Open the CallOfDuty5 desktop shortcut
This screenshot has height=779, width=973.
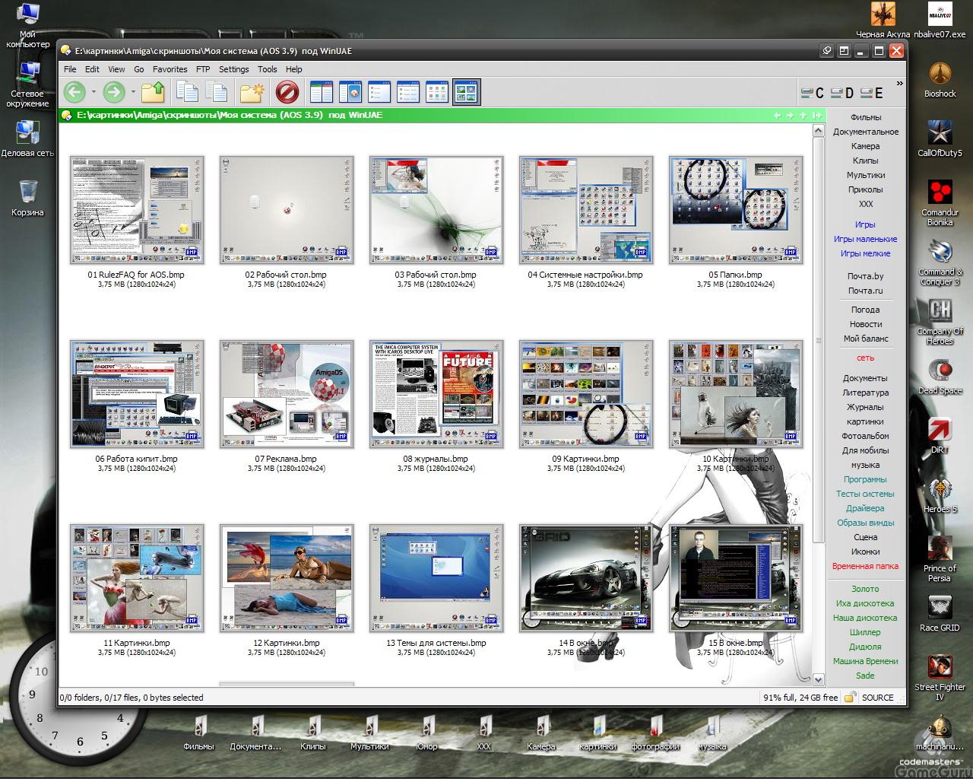pos(940,138)
